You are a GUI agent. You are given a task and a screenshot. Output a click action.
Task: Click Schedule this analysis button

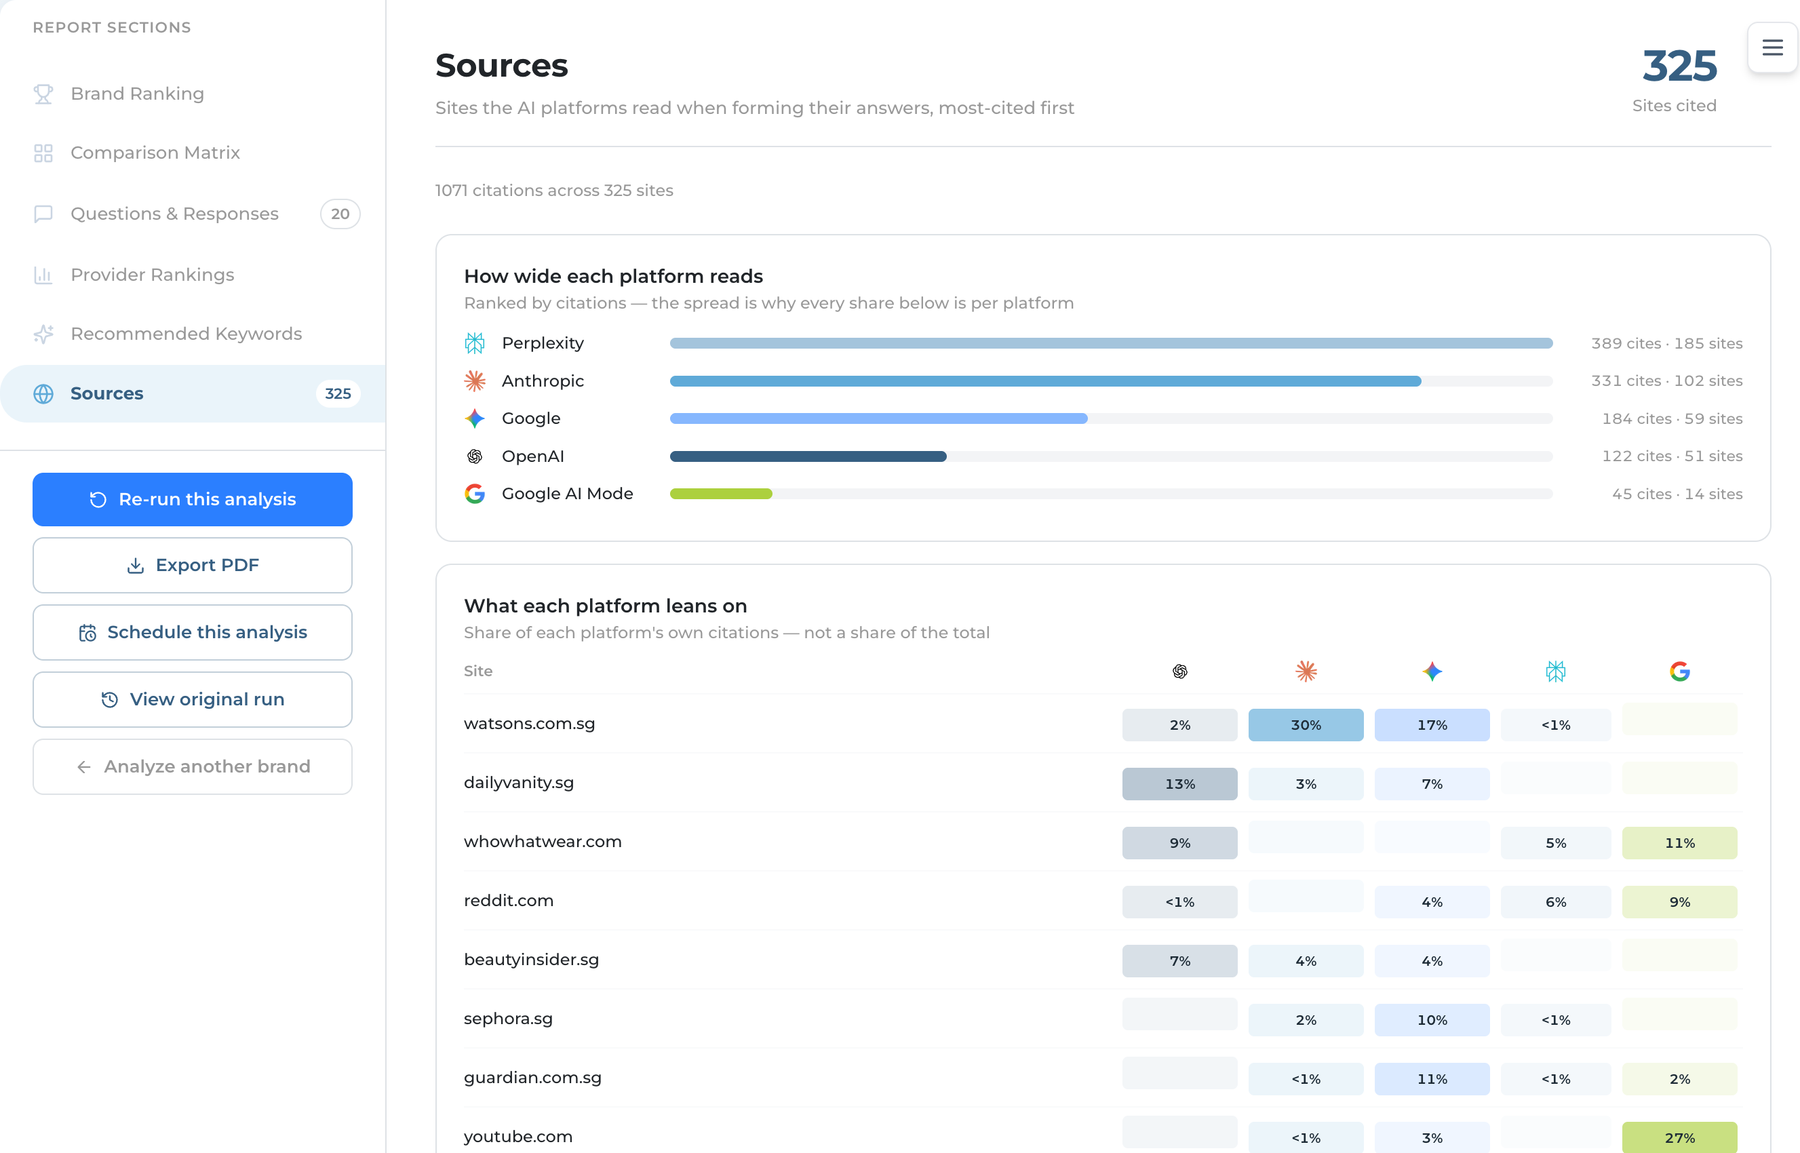[x=193, y=633]
